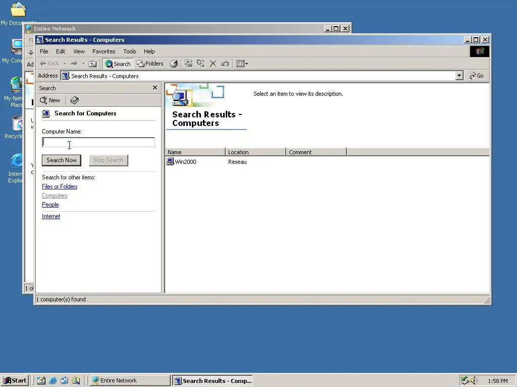This screenshot has width=517, height=387.
Task: Click the status bar resize grip
Action: [487, 300]
